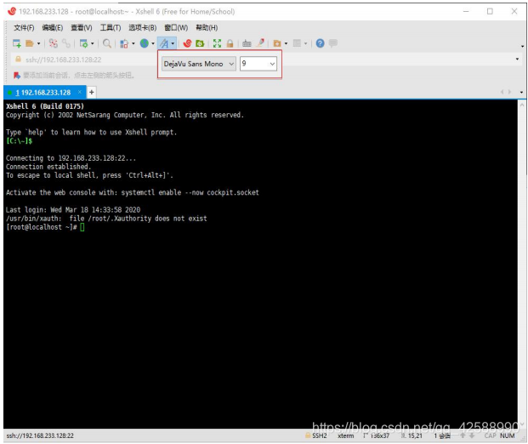
Task: Click the NUM indicator in status bar
Action: point(508,435)
